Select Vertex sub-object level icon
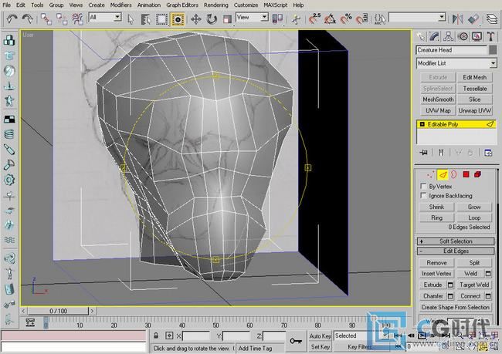This screenshot has height=354, width=502. [x=431, y=174]
